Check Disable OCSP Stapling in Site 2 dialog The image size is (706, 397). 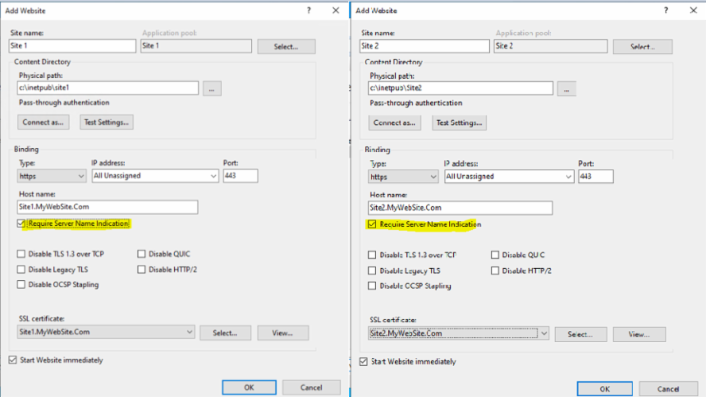click(372, 286)
